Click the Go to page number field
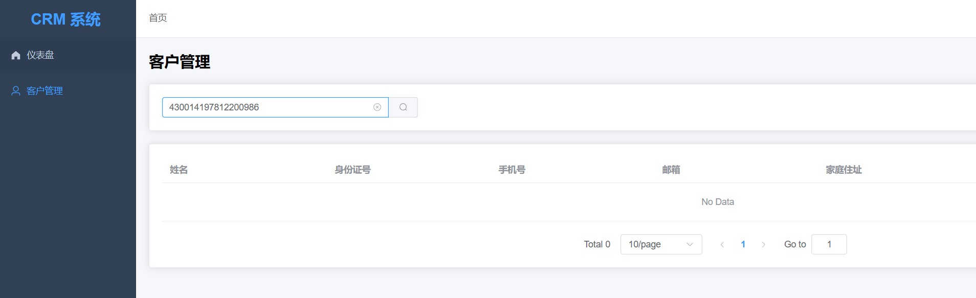This screenshot has width=976, height=298. (x=829, y=244)
